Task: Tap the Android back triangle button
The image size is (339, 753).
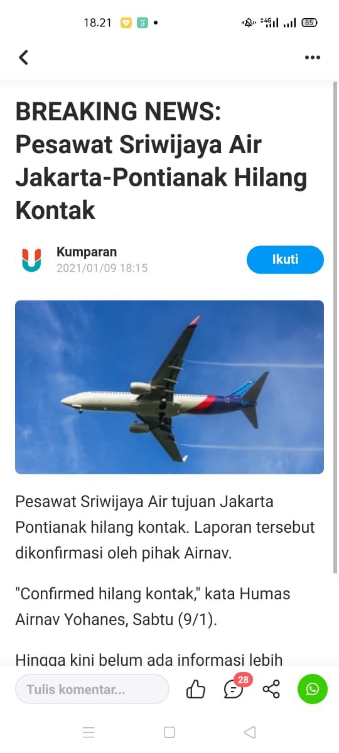Action: pos(250,732)
